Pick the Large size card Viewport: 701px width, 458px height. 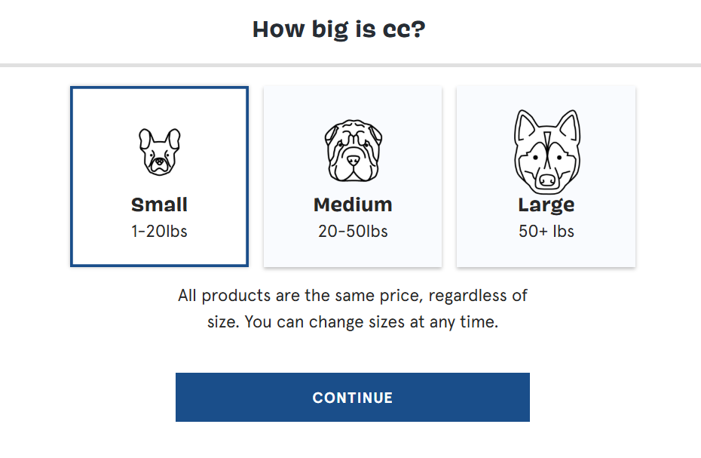tap(546, 177)
